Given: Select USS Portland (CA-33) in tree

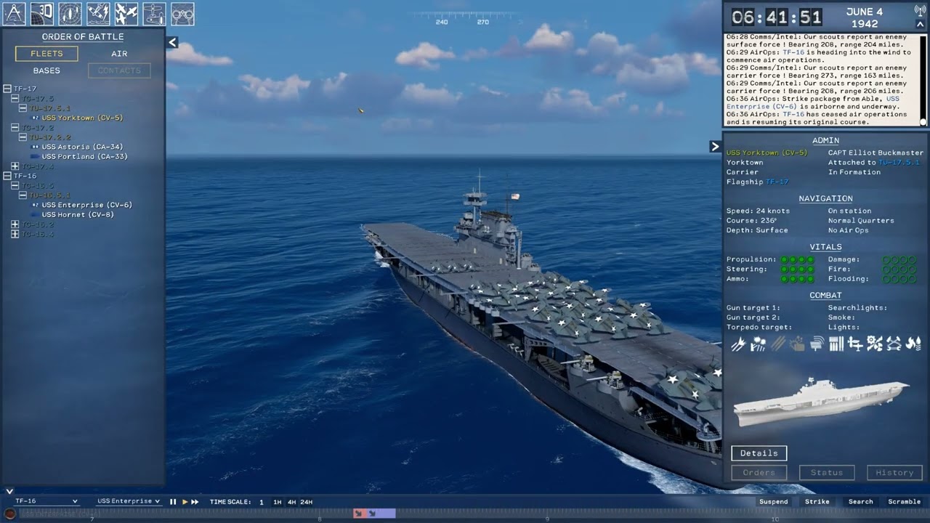Looking at the screenshot, I should (x=84, y=156).
